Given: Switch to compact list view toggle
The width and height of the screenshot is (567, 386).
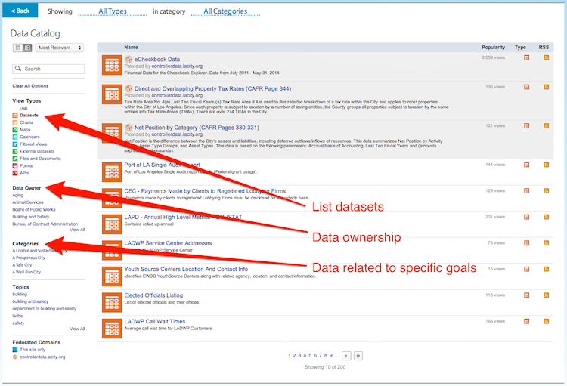Looking at the screenshot, I should click(x=17, y=48).
